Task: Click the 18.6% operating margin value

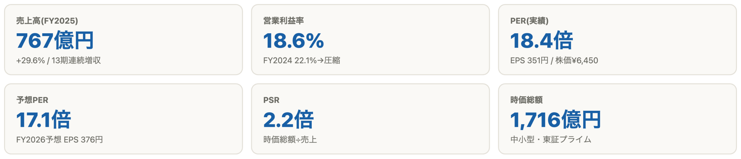Action: pyautogui.click(x=293, y=40)
